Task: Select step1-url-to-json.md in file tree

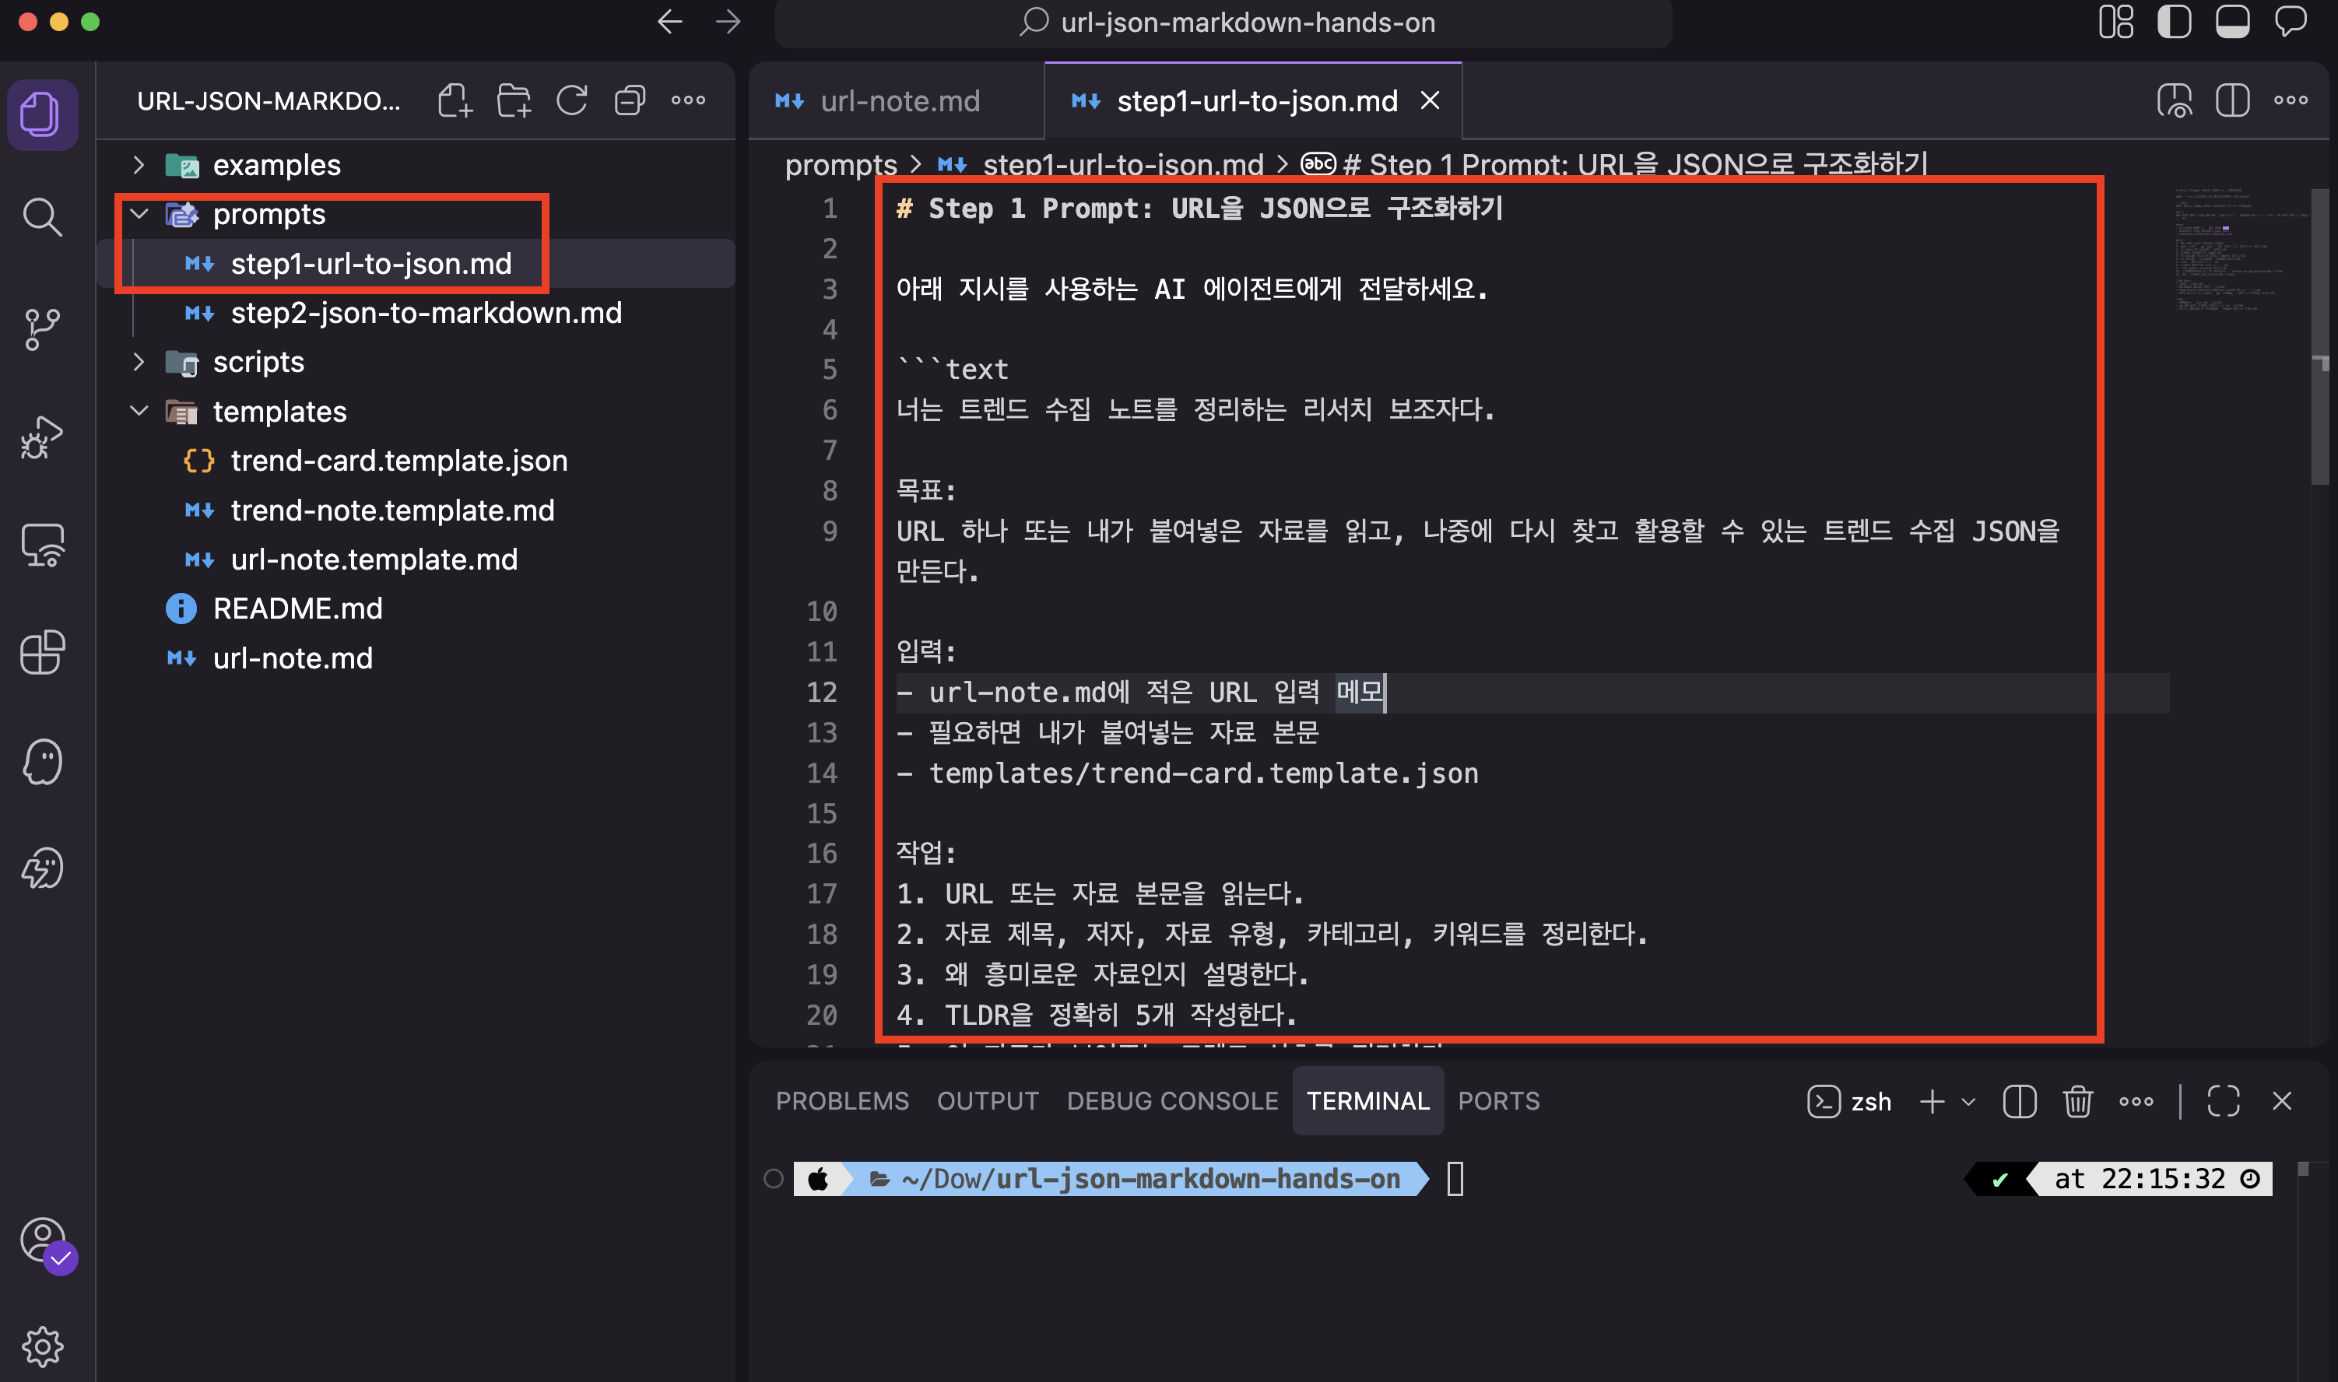Action: [417, 264]
